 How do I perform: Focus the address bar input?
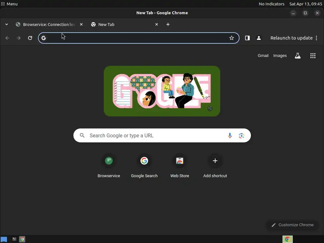(139, 38)
